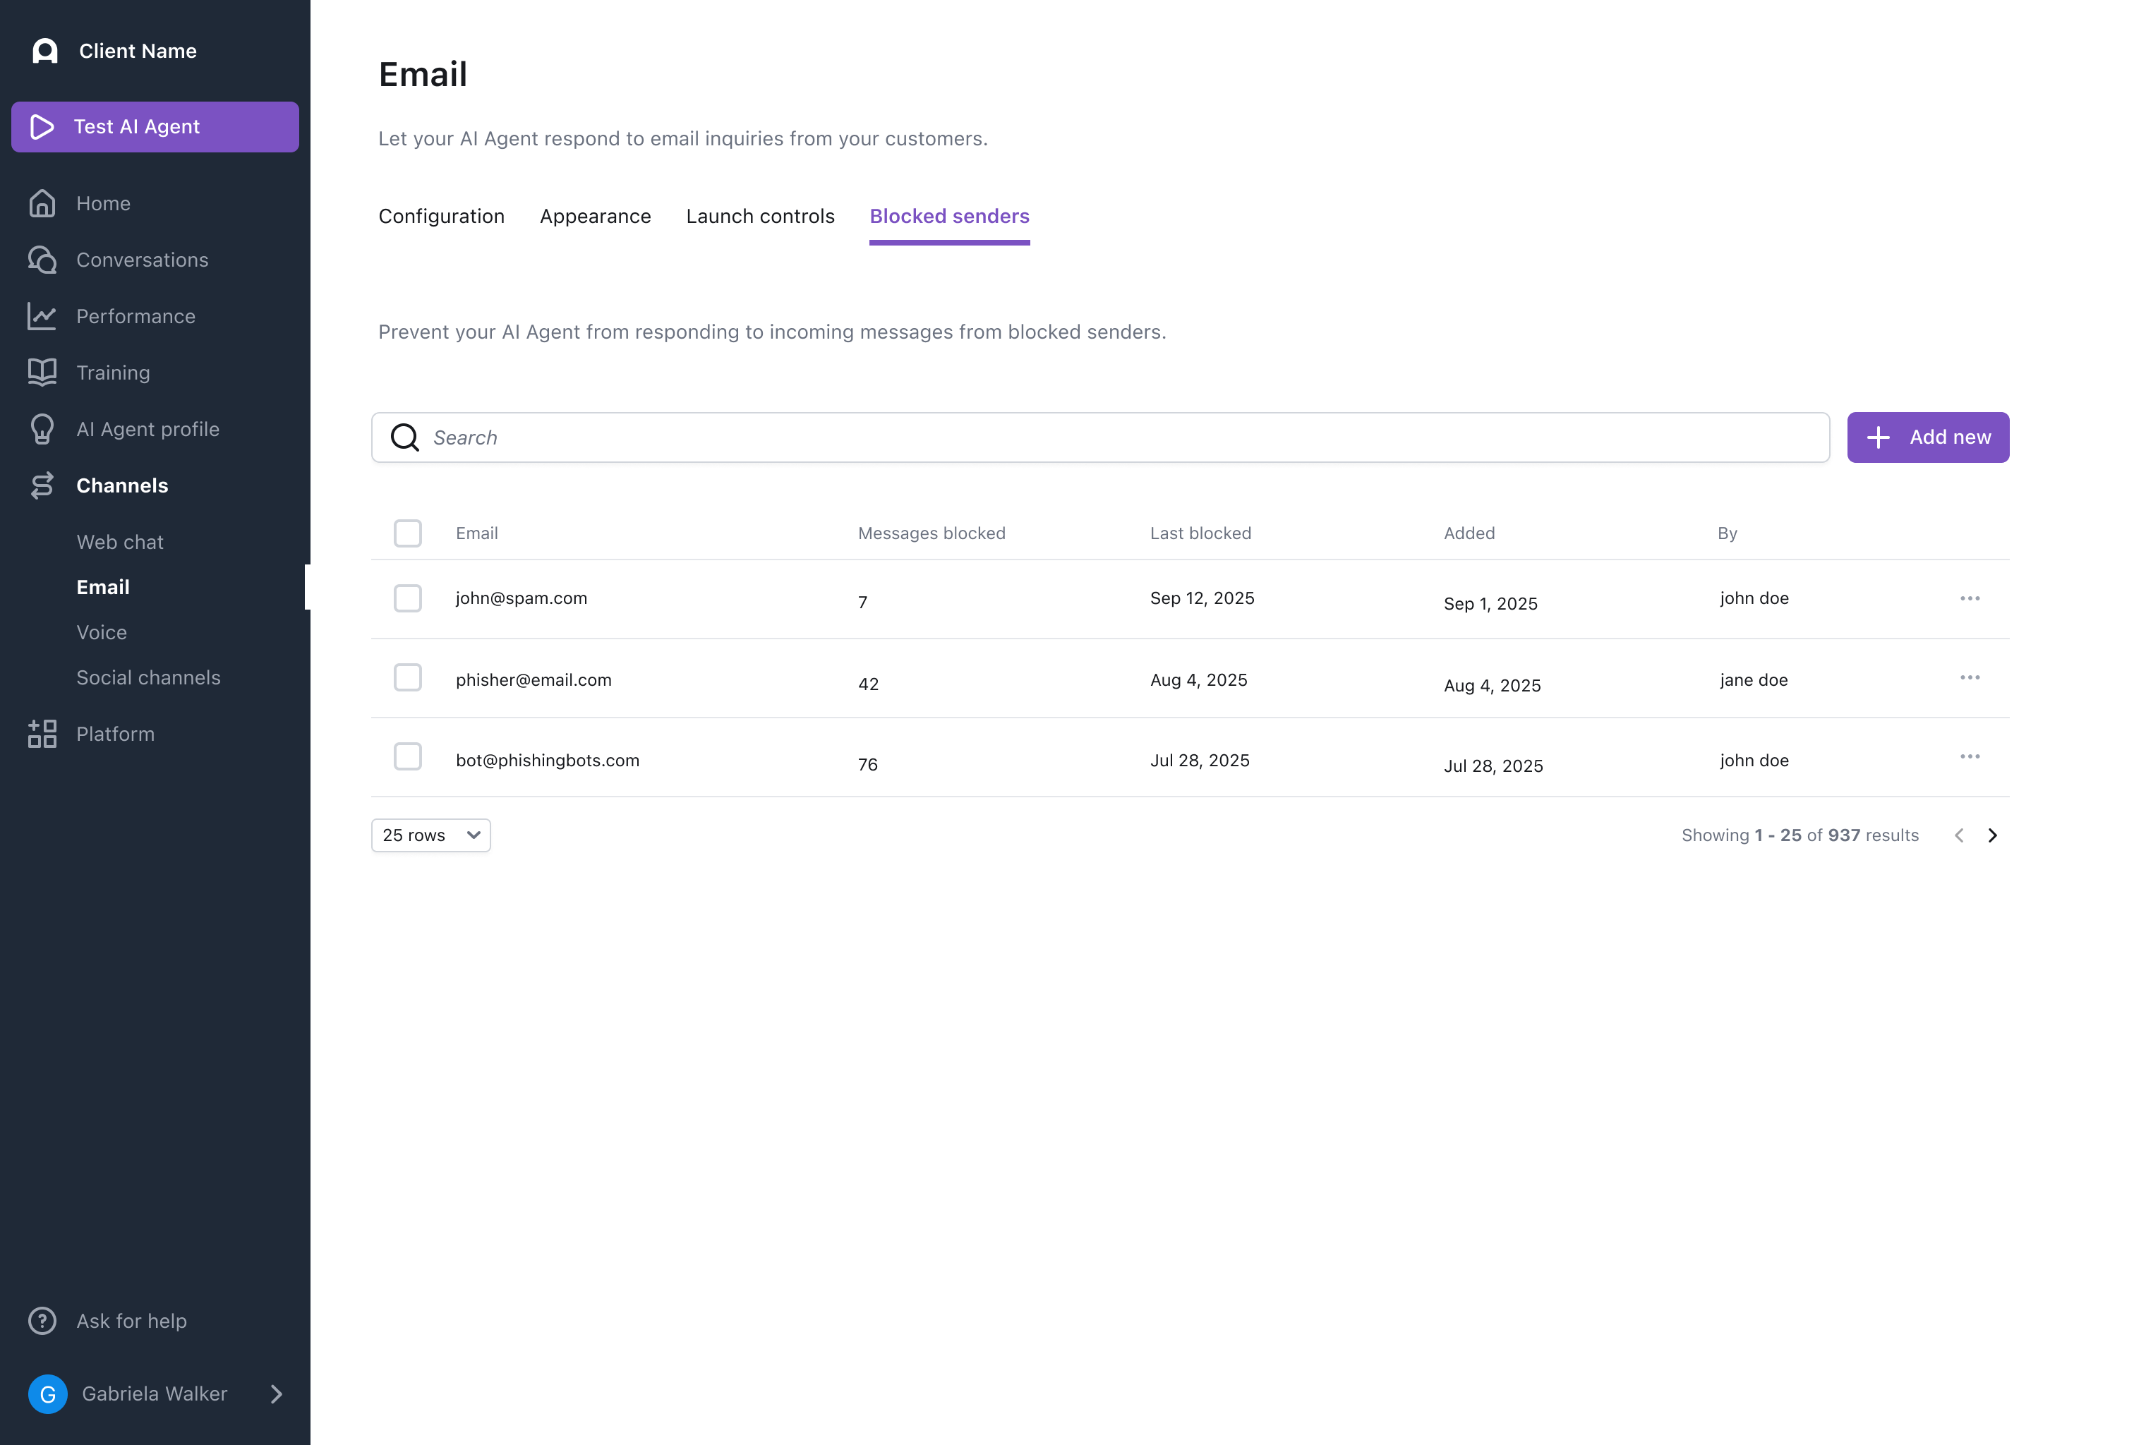Image resolution: width=2134 pixels, height=1445 pixels.
Task: Click the Home house icon in sidebar
Action: coord(42,203)
